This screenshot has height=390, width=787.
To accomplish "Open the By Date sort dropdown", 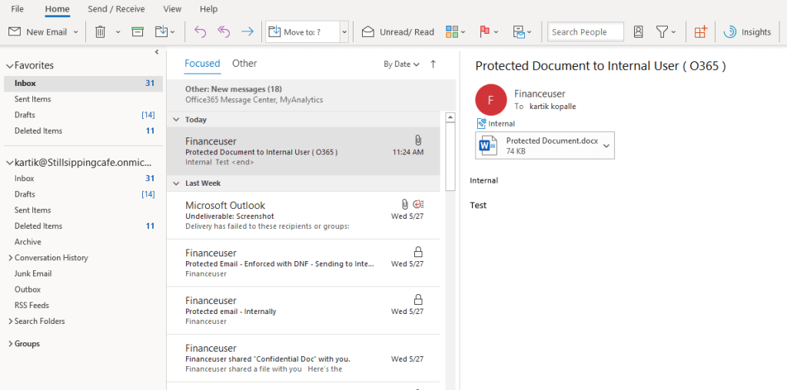I will click(401, 64).
